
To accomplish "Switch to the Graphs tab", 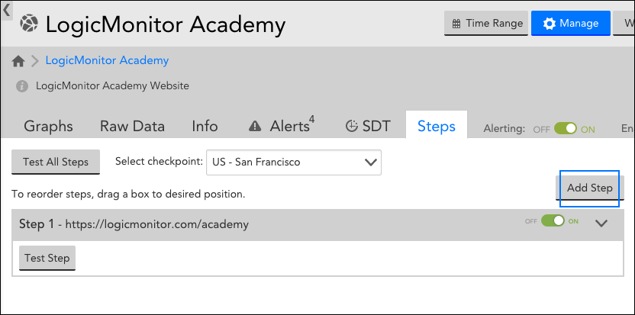I will pos(48,127).
